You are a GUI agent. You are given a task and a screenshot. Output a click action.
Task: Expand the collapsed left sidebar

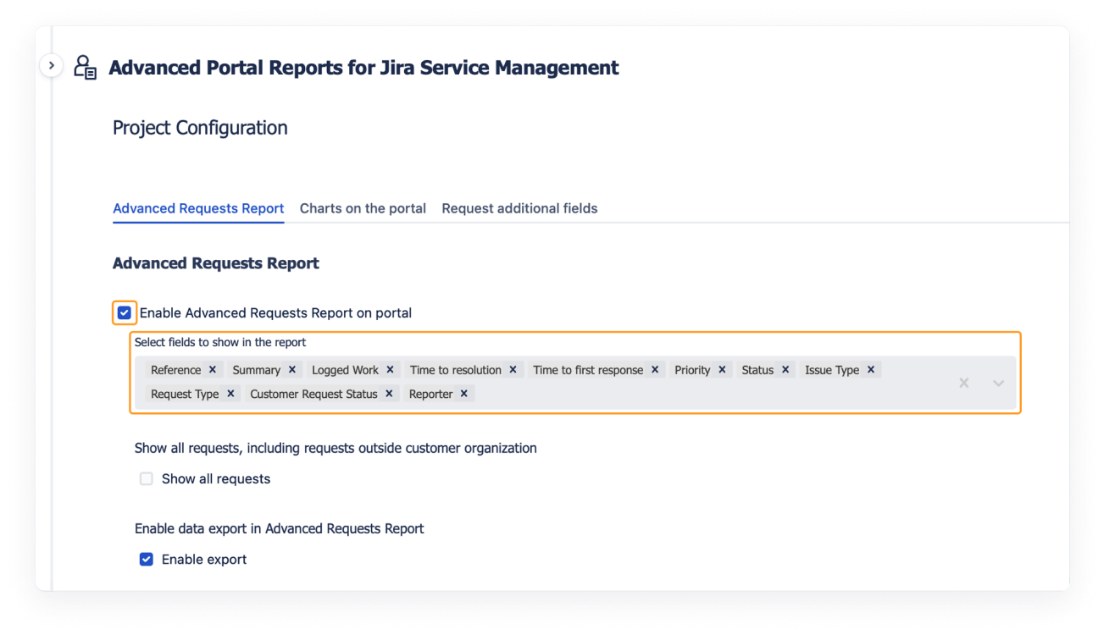[x=51, y=64]
